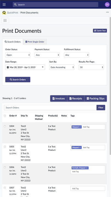This screenshot has height=197, width=111.
Task: Remove the Partially Shipped tag on order 1006
Action: click(87, 168)
